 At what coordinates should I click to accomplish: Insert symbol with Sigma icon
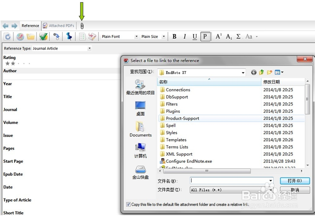(x=238, y=37)
